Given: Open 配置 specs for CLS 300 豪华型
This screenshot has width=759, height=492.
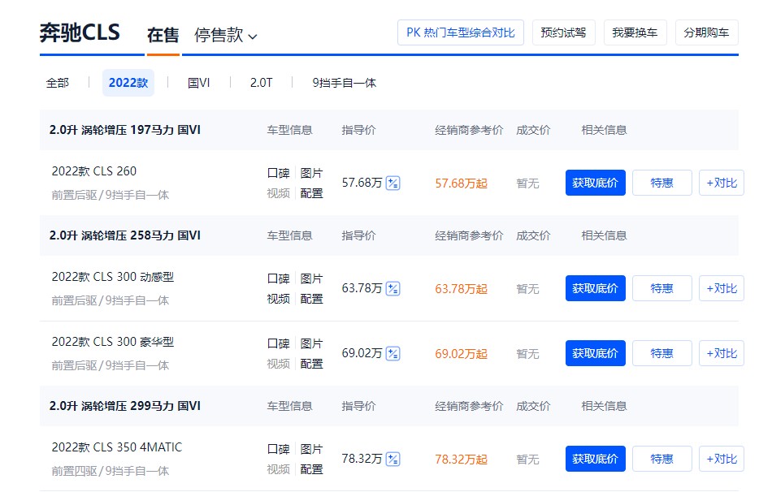Looking at the screenshot, I should [x=311, y=364].
